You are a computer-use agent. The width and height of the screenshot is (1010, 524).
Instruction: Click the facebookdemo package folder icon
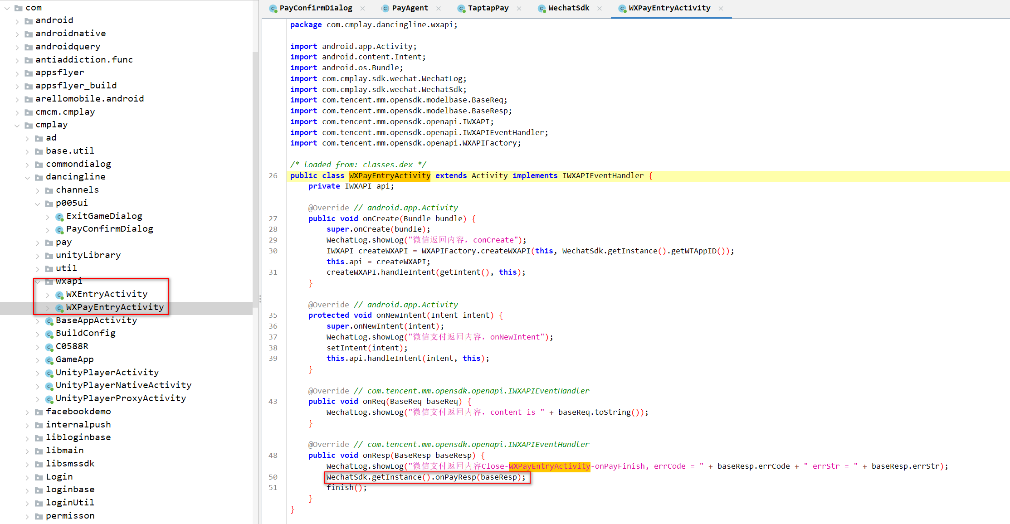pos(39,412)
